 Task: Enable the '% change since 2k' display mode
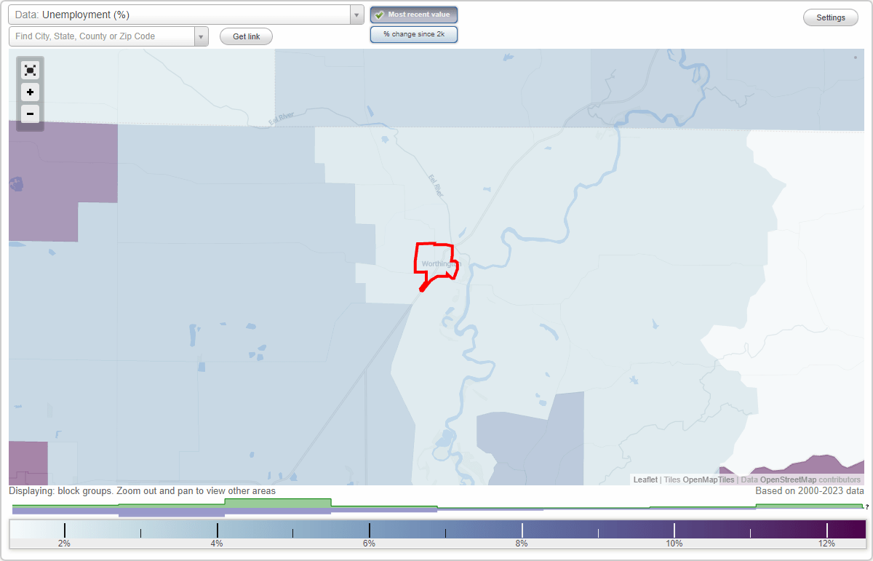[414, 33]
